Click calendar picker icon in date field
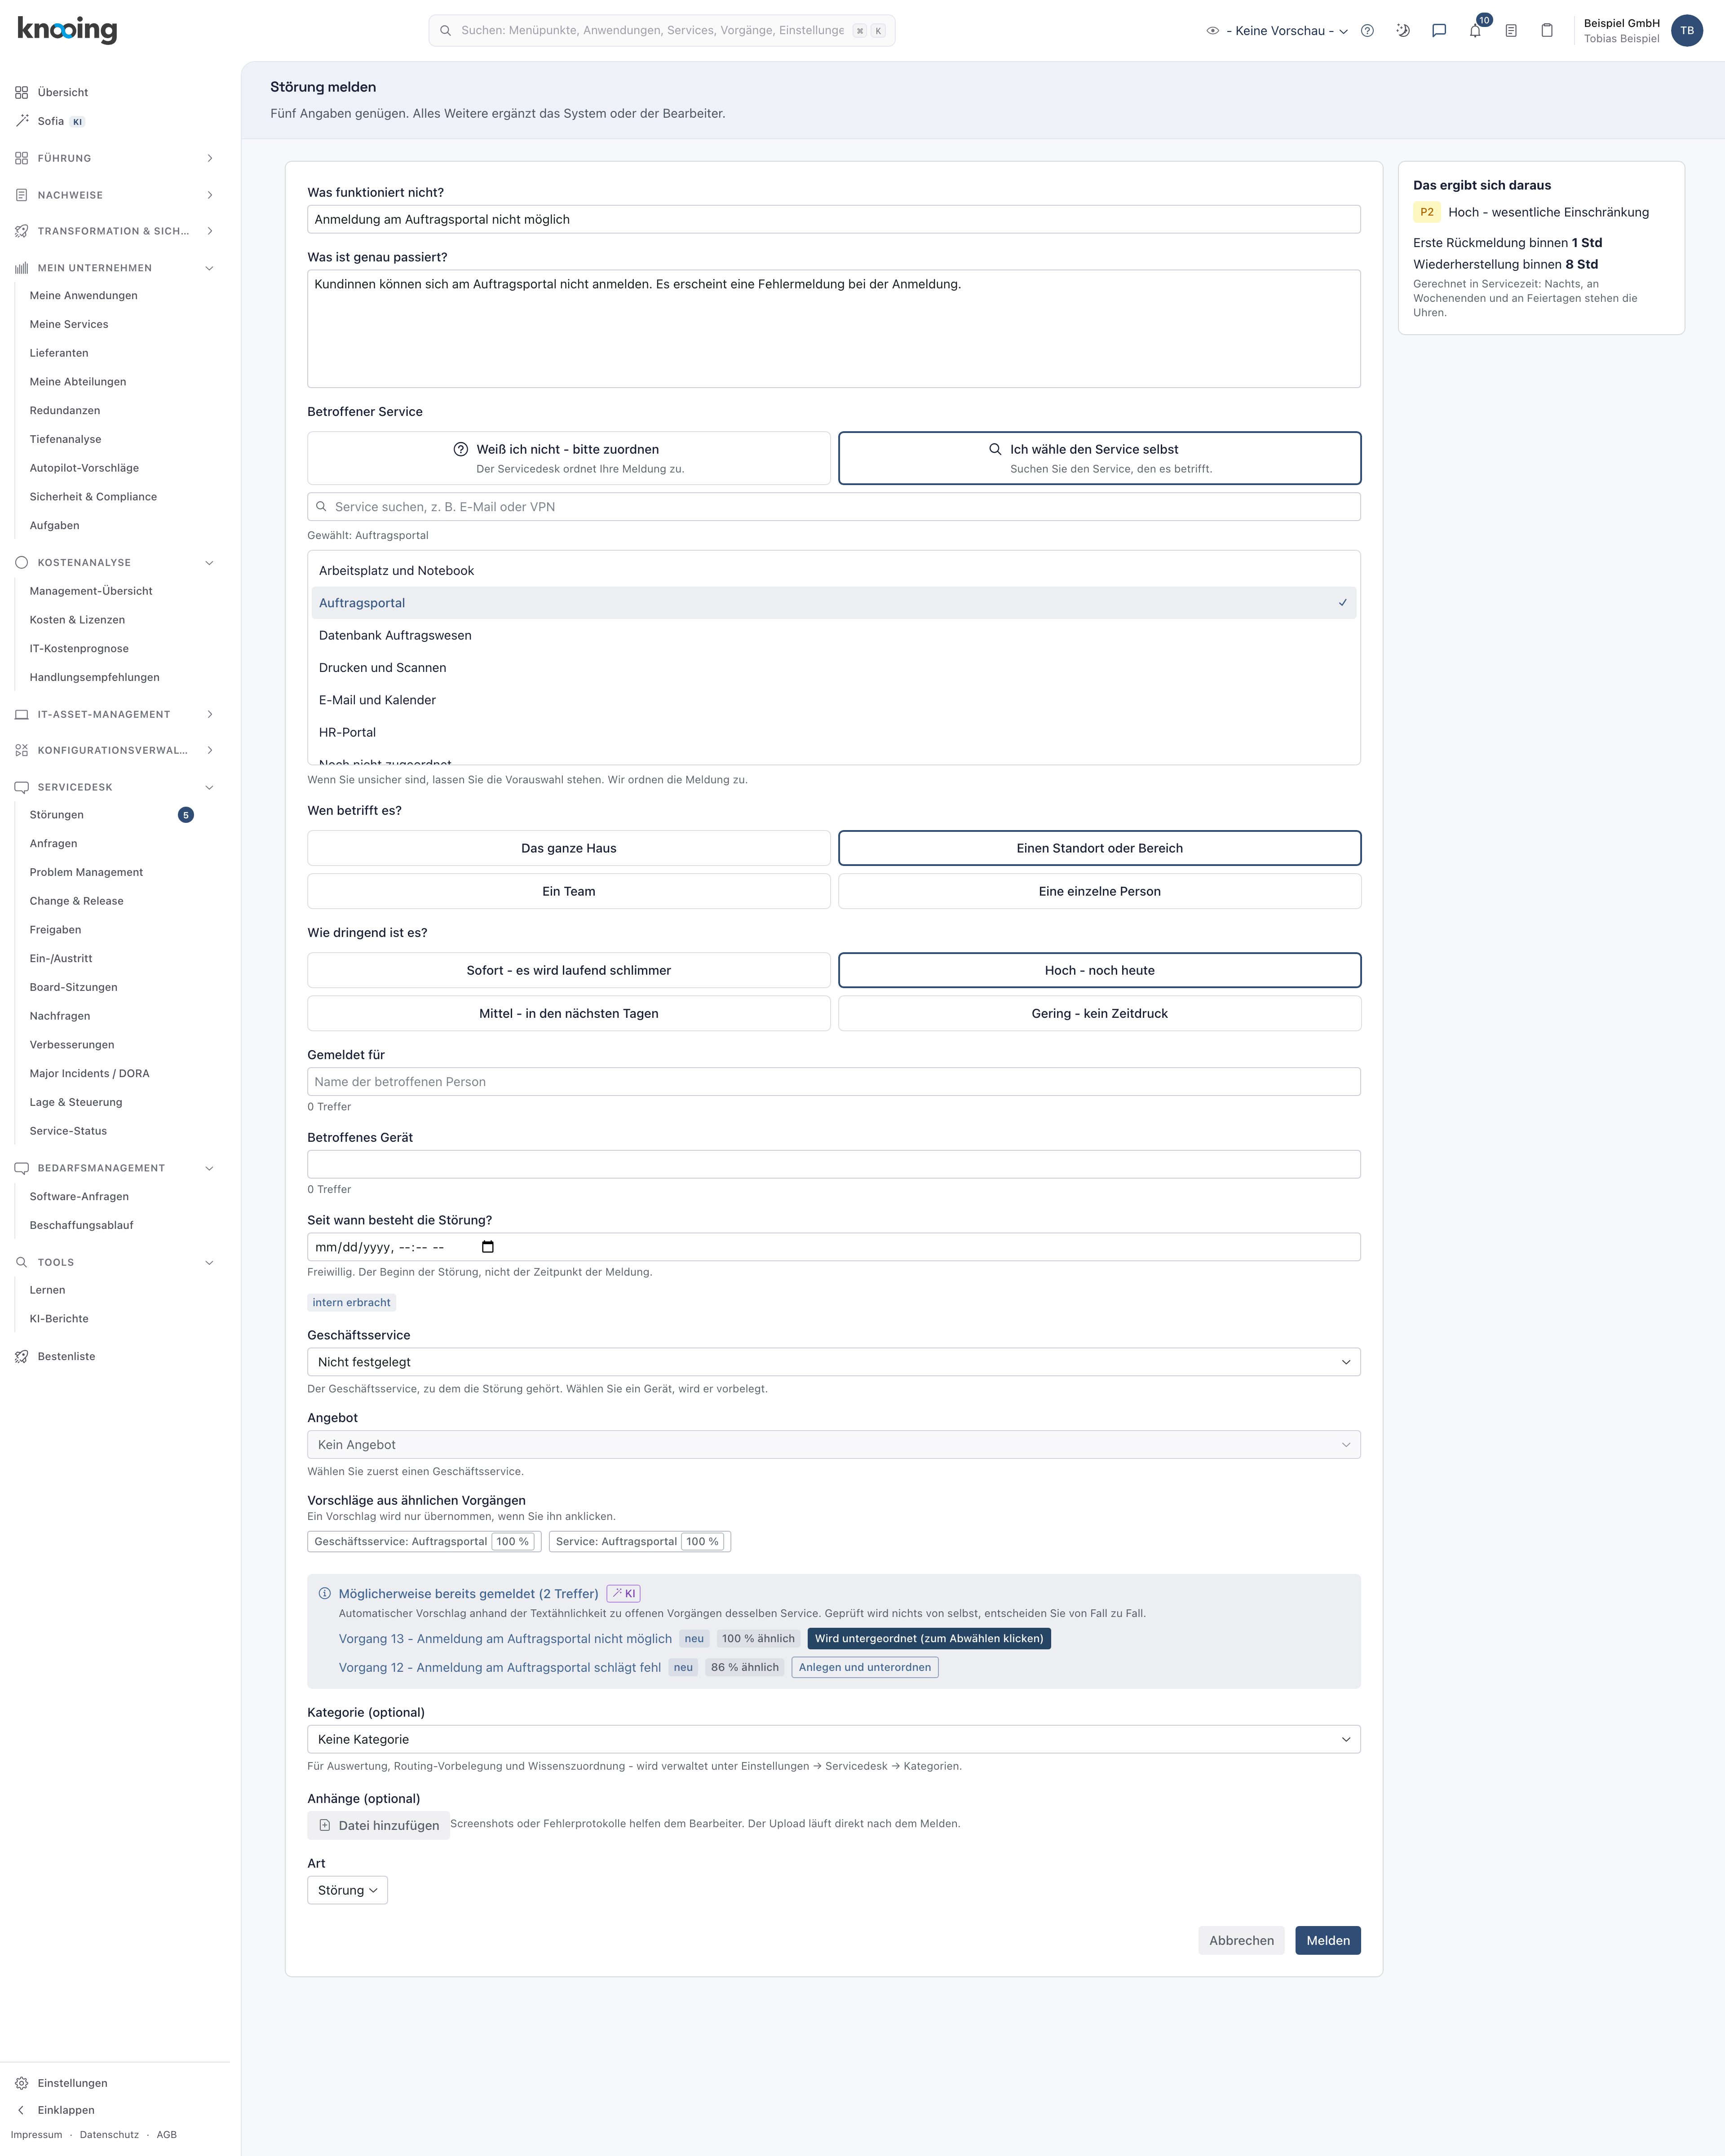1725x2156 pixels. 488,1247
